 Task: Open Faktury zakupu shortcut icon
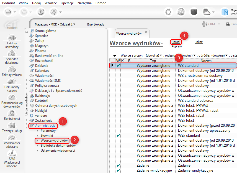(12, 69)
